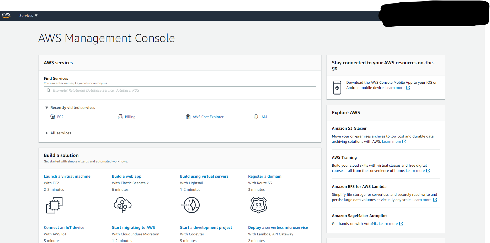Click the mobile app phone icon
The image size is (490, 243).
coord(337,88)
